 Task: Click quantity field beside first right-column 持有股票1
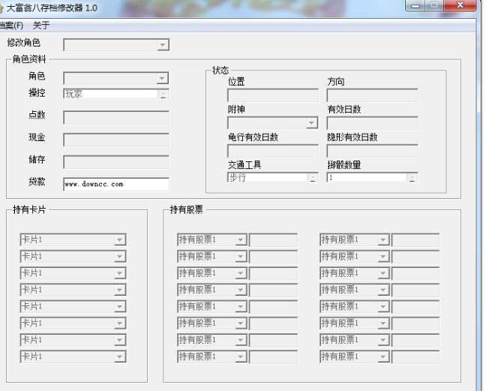(415, 239)
